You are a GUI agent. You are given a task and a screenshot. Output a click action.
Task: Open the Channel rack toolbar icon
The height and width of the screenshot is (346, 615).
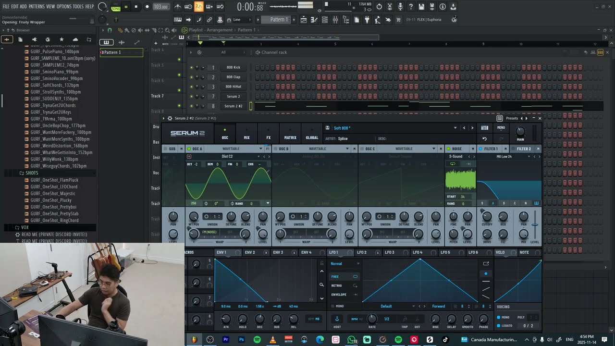click(x=325, y=20)
